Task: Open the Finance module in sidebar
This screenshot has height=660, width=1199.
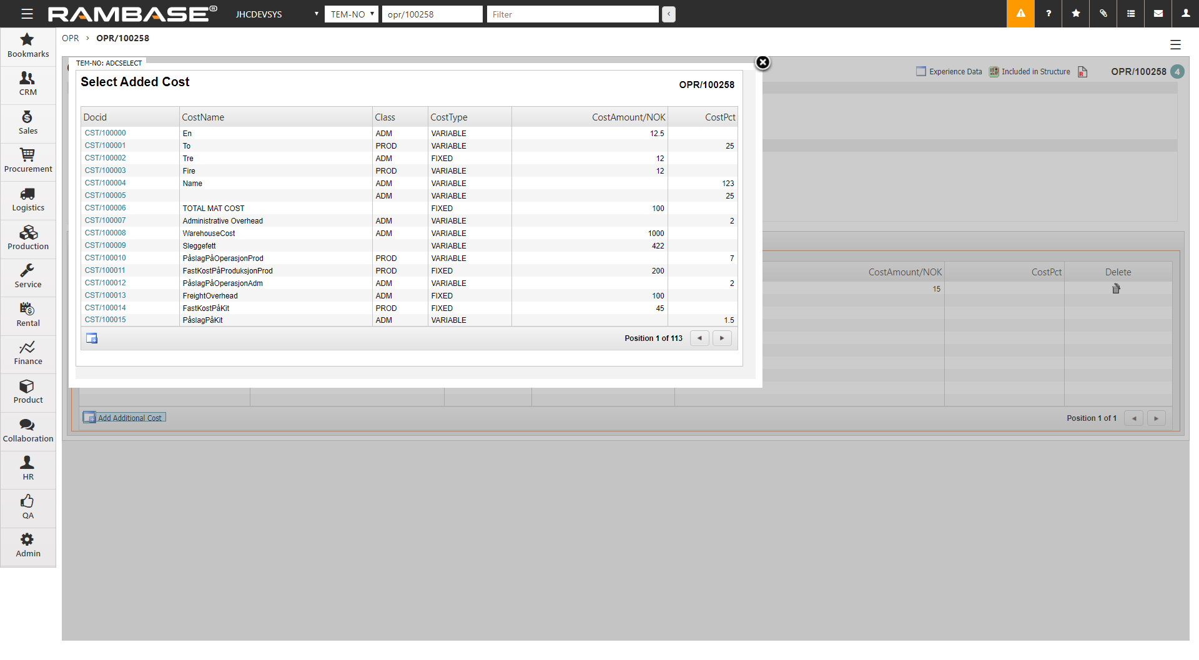Action: pyautogui.click(x=27, y=353)
